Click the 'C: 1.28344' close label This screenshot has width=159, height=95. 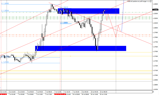(5, 10)
